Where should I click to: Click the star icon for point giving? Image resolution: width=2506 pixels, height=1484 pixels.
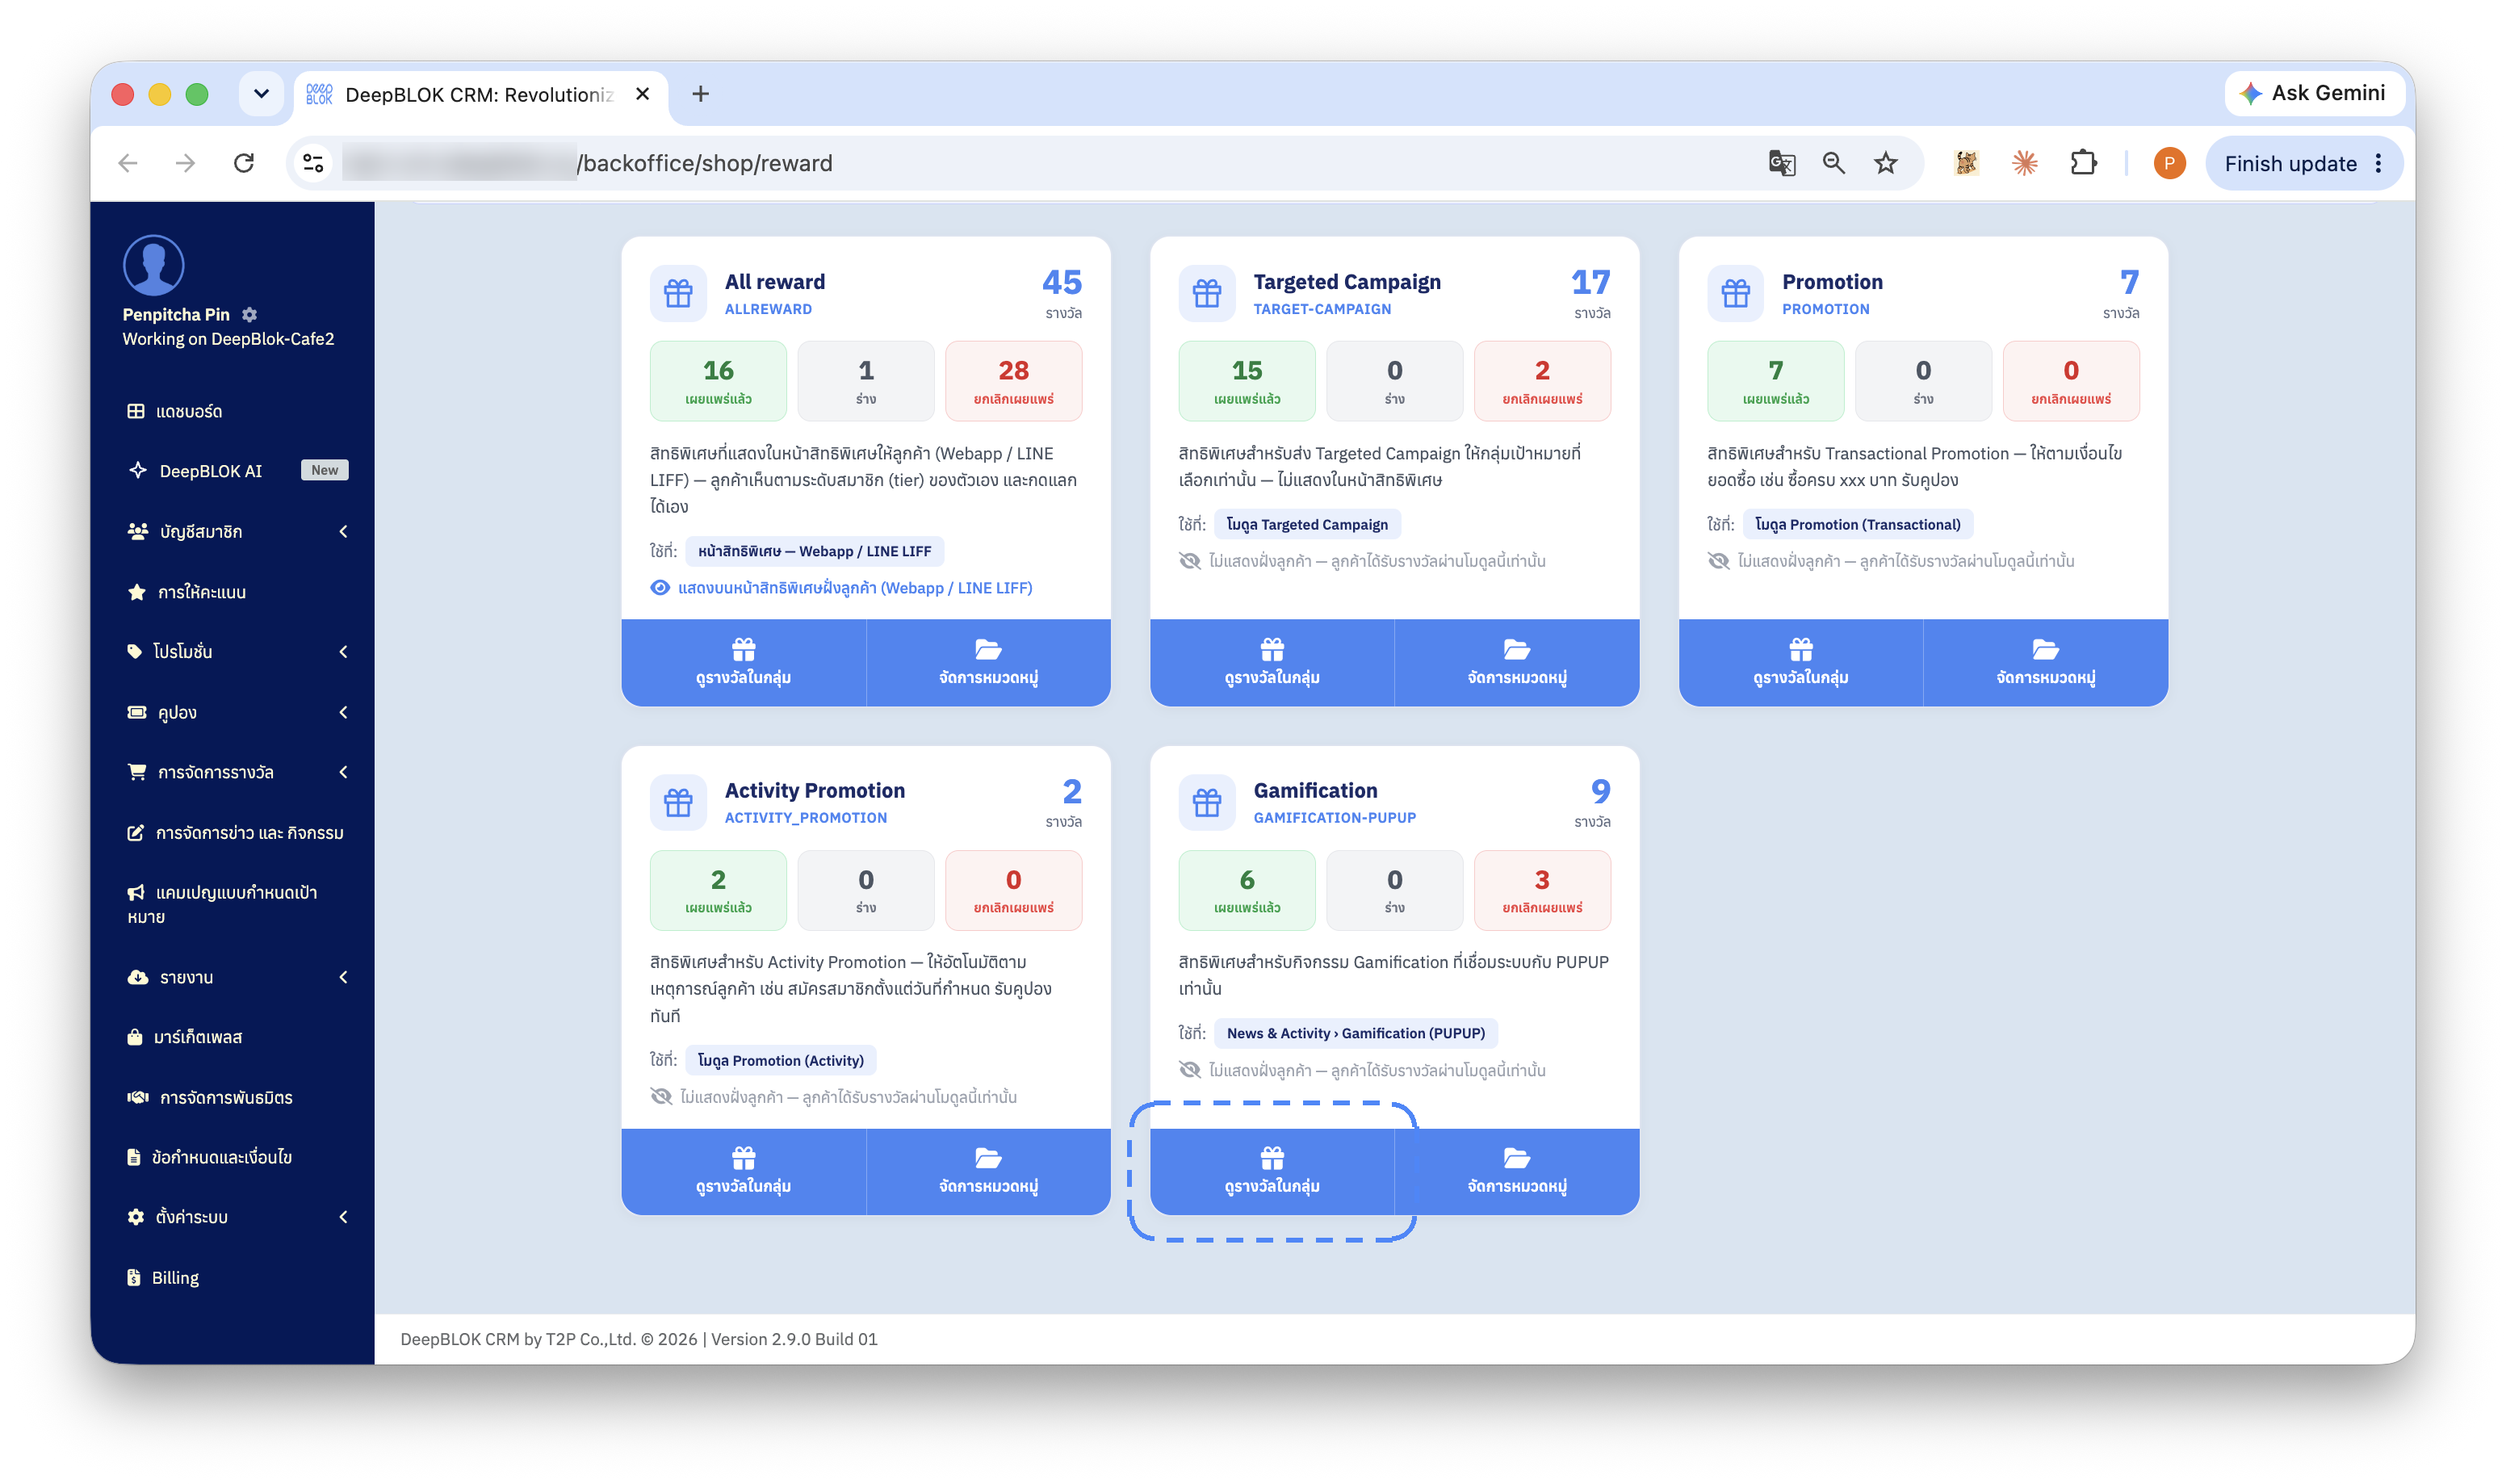pyautogui.click(x=136, y=592)
